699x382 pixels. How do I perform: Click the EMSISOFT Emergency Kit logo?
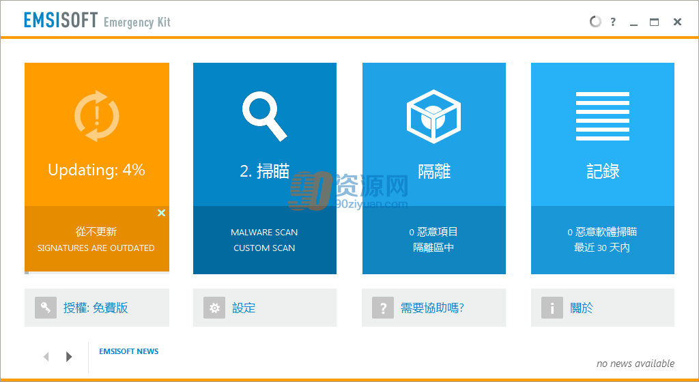(x=97, y=20)
